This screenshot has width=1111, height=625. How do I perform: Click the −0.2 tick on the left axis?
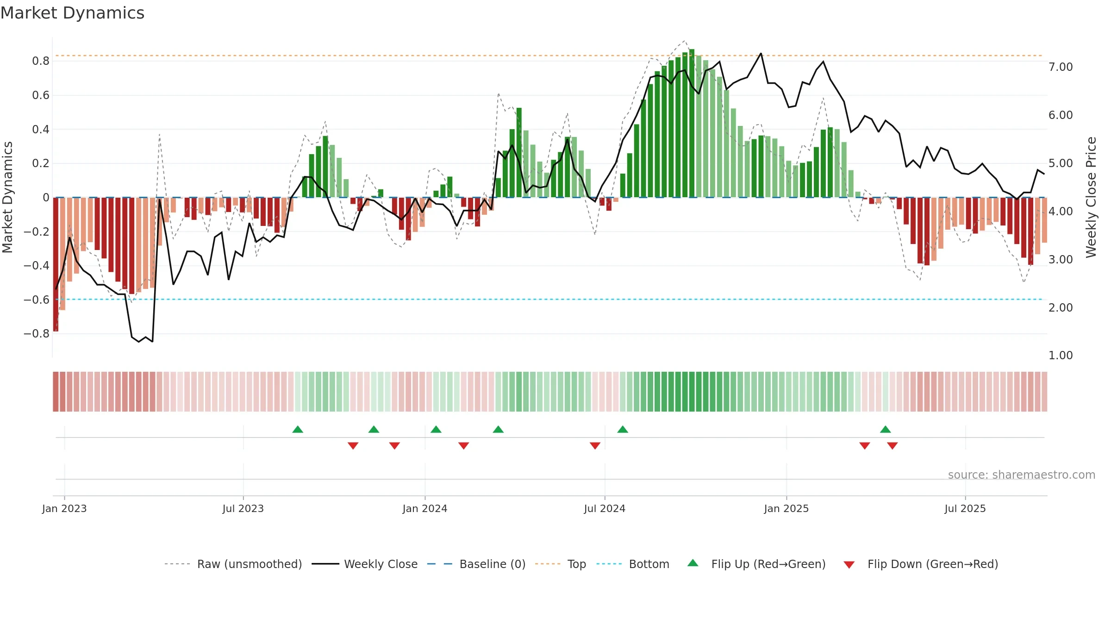[37, 231]
